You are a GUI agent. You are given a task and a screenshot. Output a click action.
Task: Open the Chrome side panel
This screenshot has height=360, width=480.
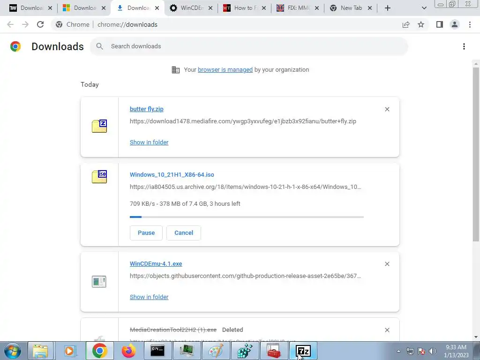click(x=440, y=24)
